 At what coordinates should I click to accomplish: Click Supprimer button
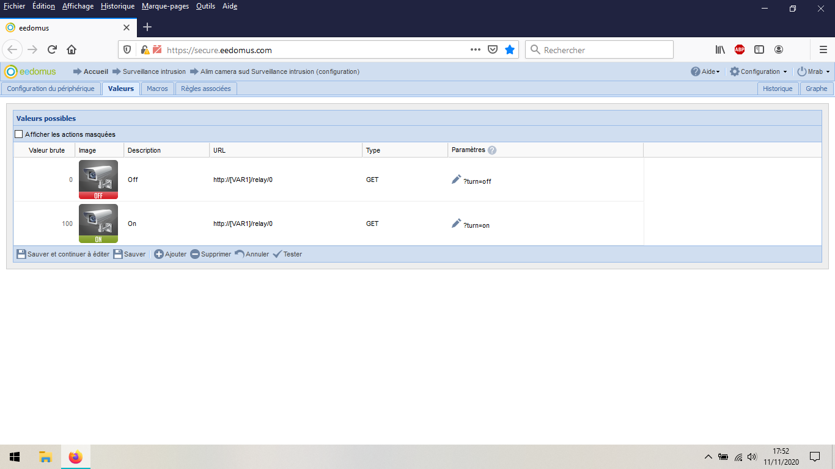tap(210, 254)
